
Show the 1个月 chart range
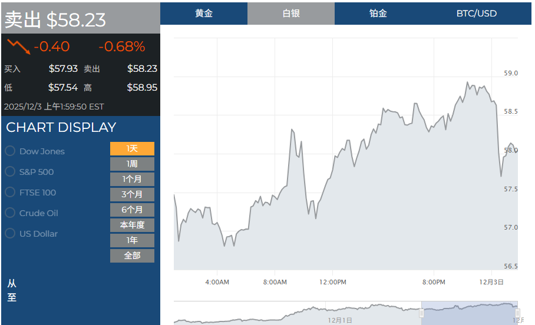(132, 180)
